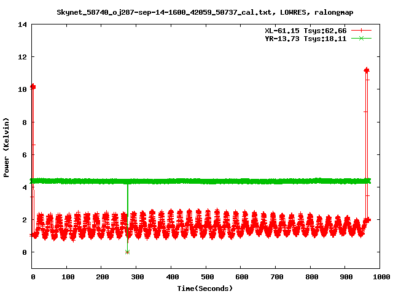The height and width of the screenshot is (294, 393).
Task: Click the x-axis tick label 200
Action: point(103,277)
